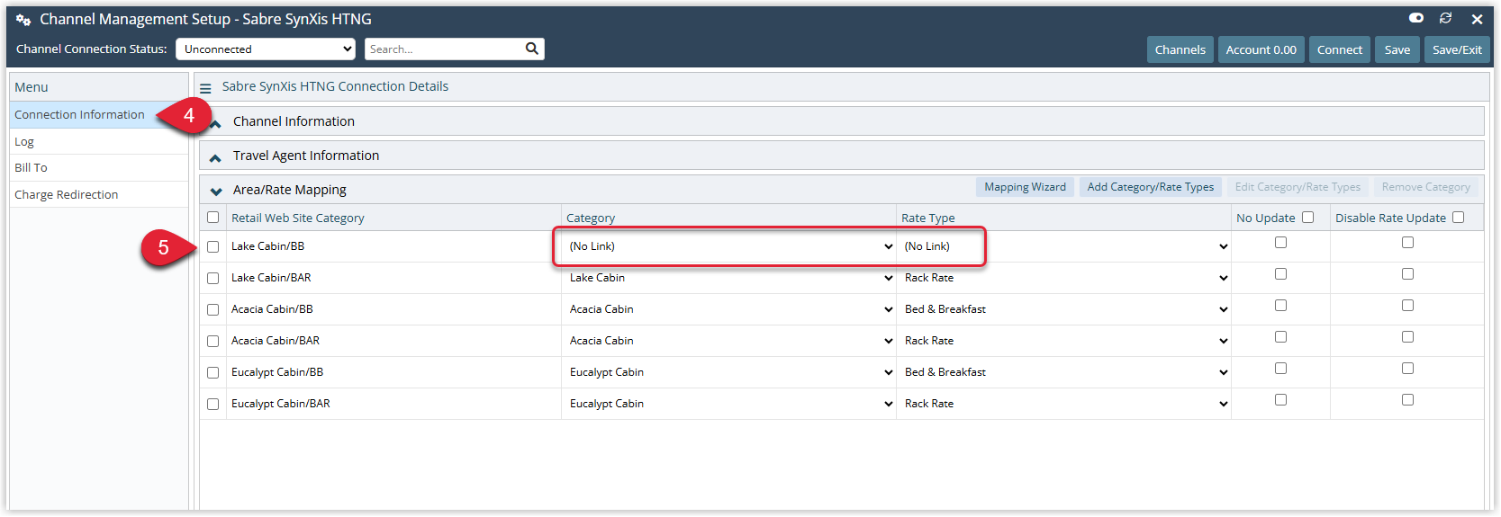Click the refresh icon in title bar
The height and width of the screenshot is (517, 1501).
(x=1446, y=18)
